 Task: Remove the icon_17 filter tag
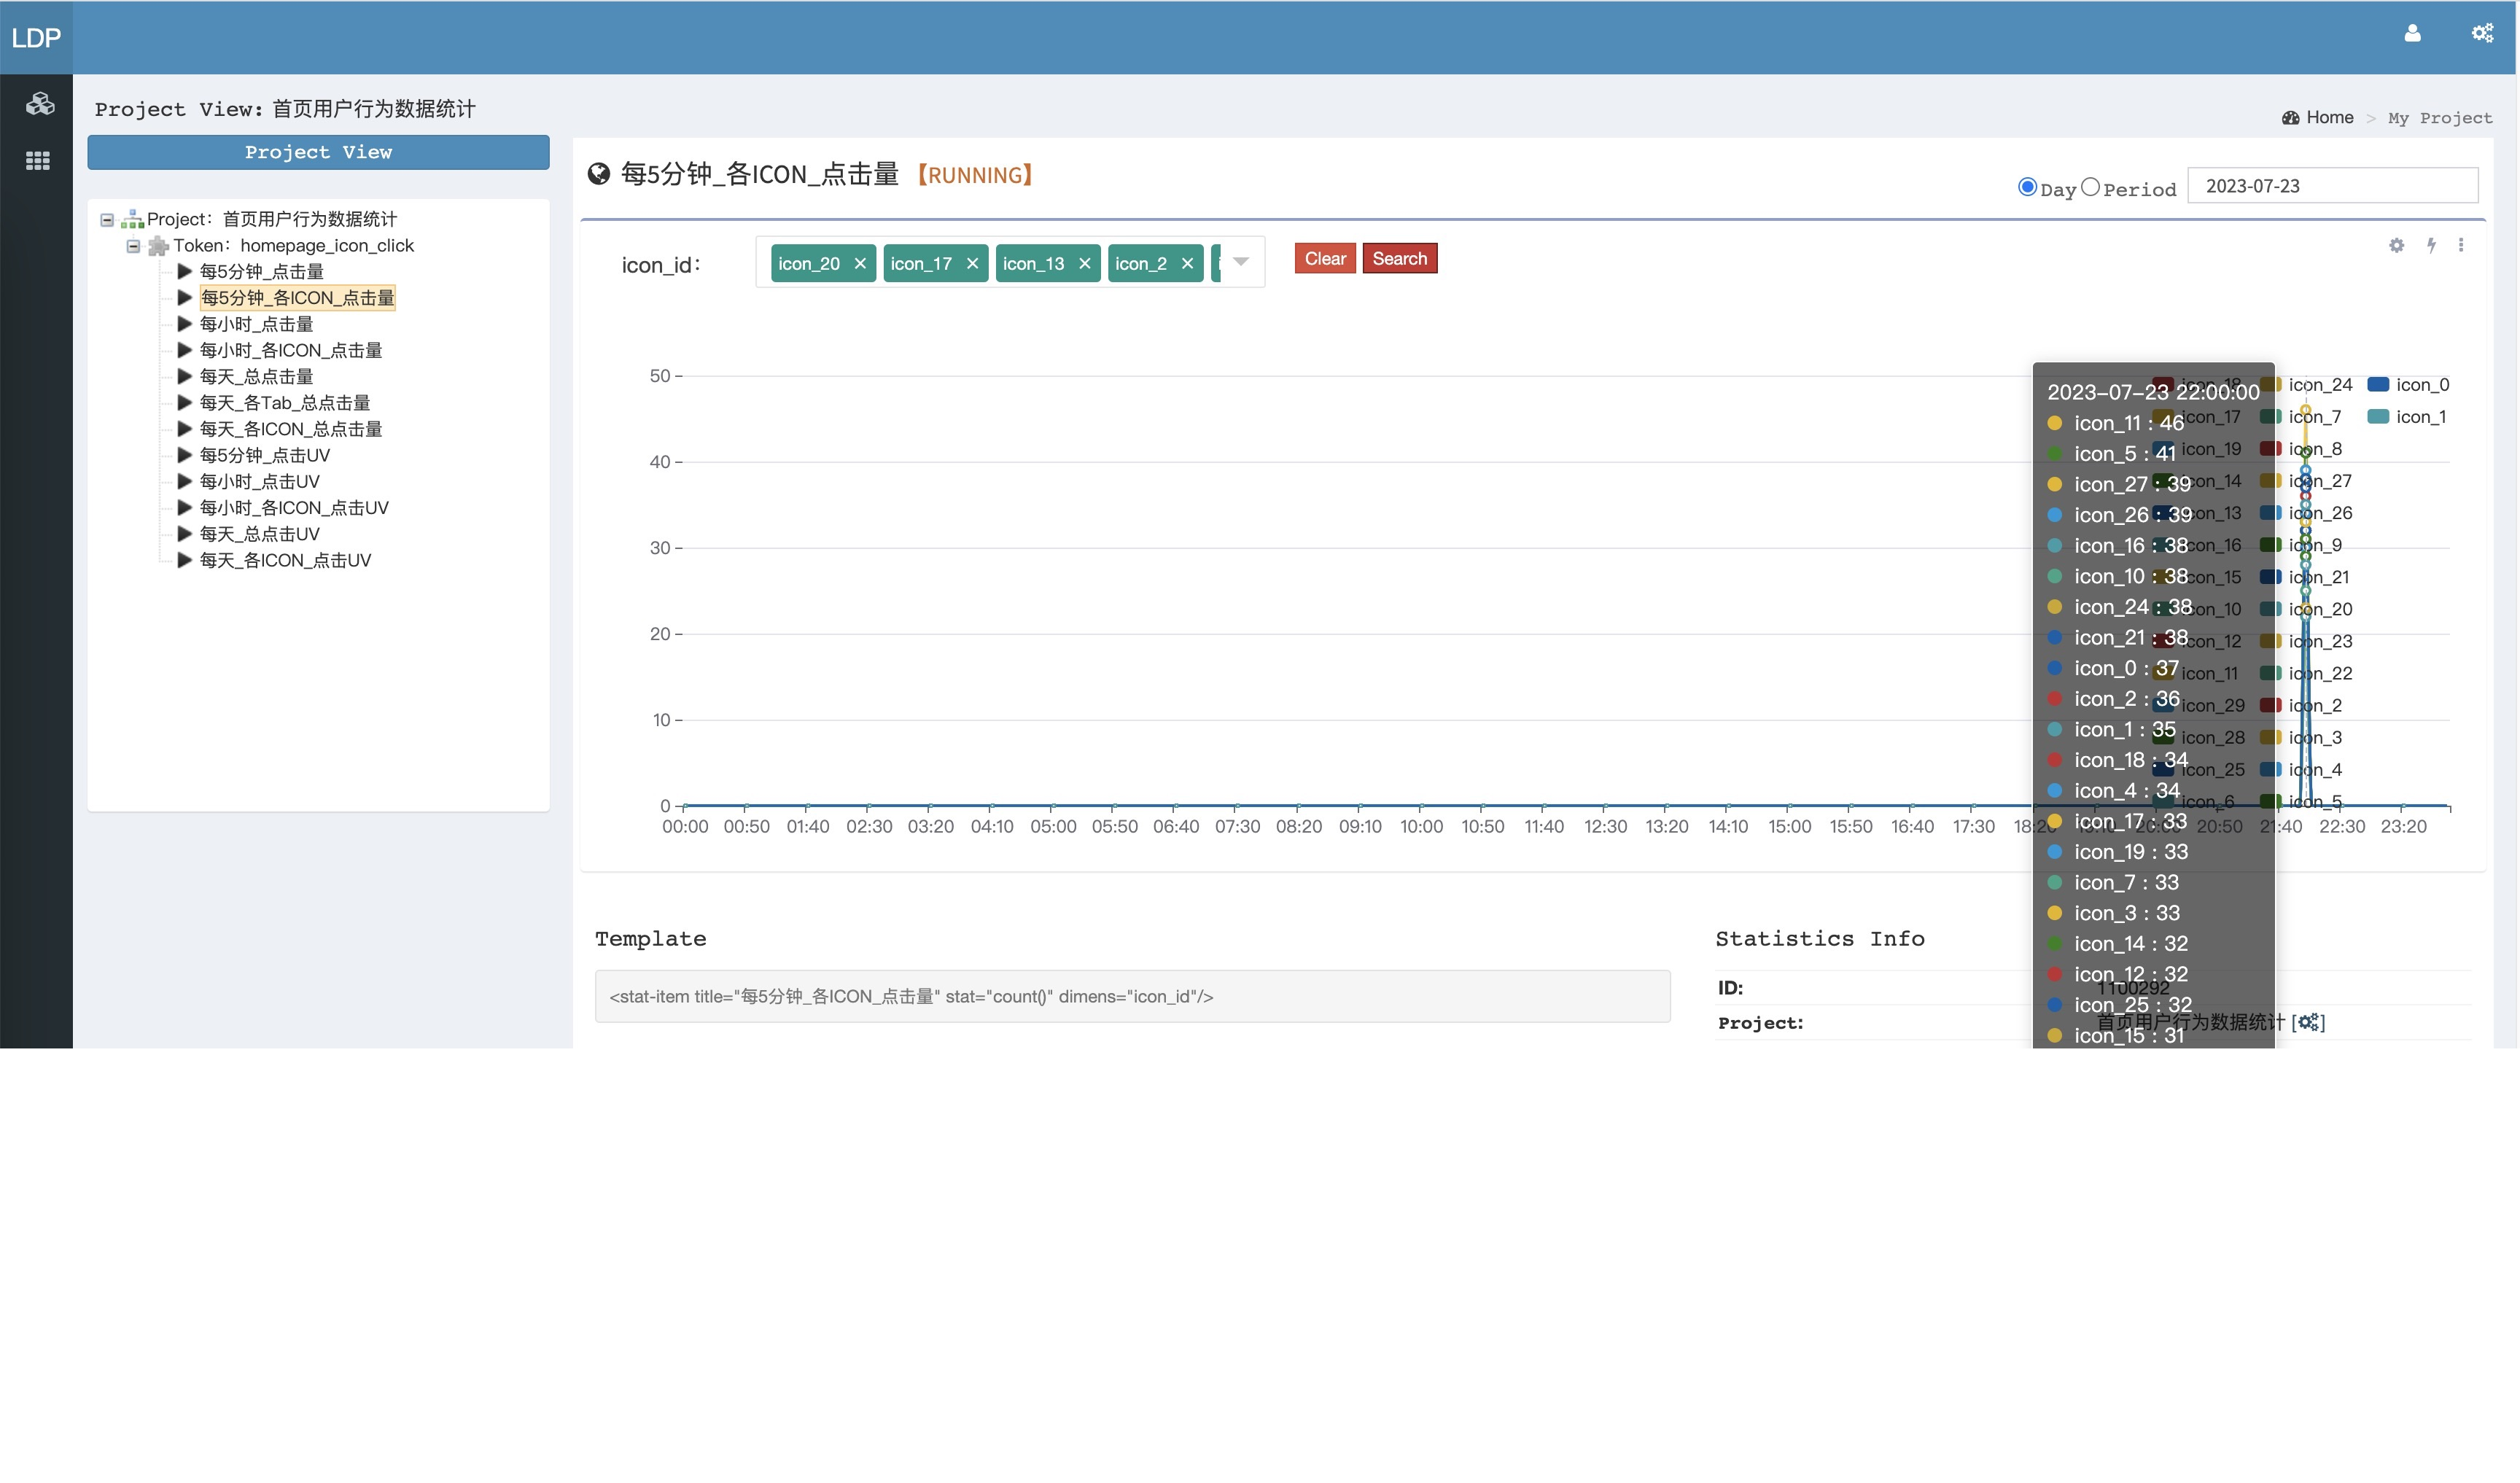click(x=971, y=264)
